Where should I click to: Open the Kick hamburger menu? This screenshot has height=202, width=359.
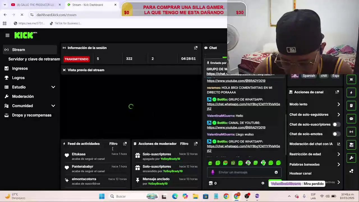click(x=8, y=35)
